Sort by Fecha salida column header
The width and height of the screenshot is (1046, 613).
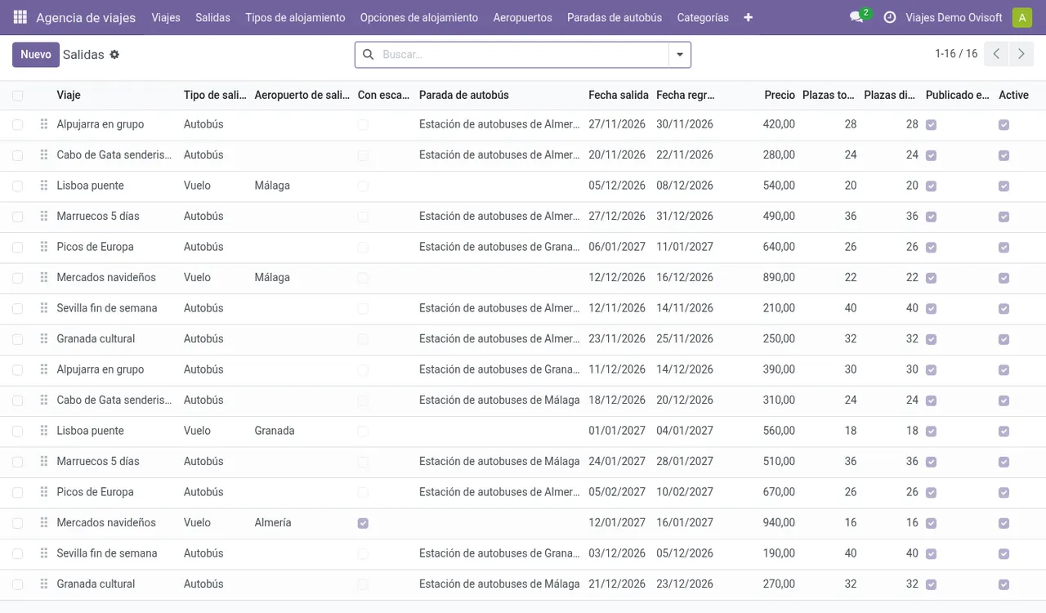[619, 96]
